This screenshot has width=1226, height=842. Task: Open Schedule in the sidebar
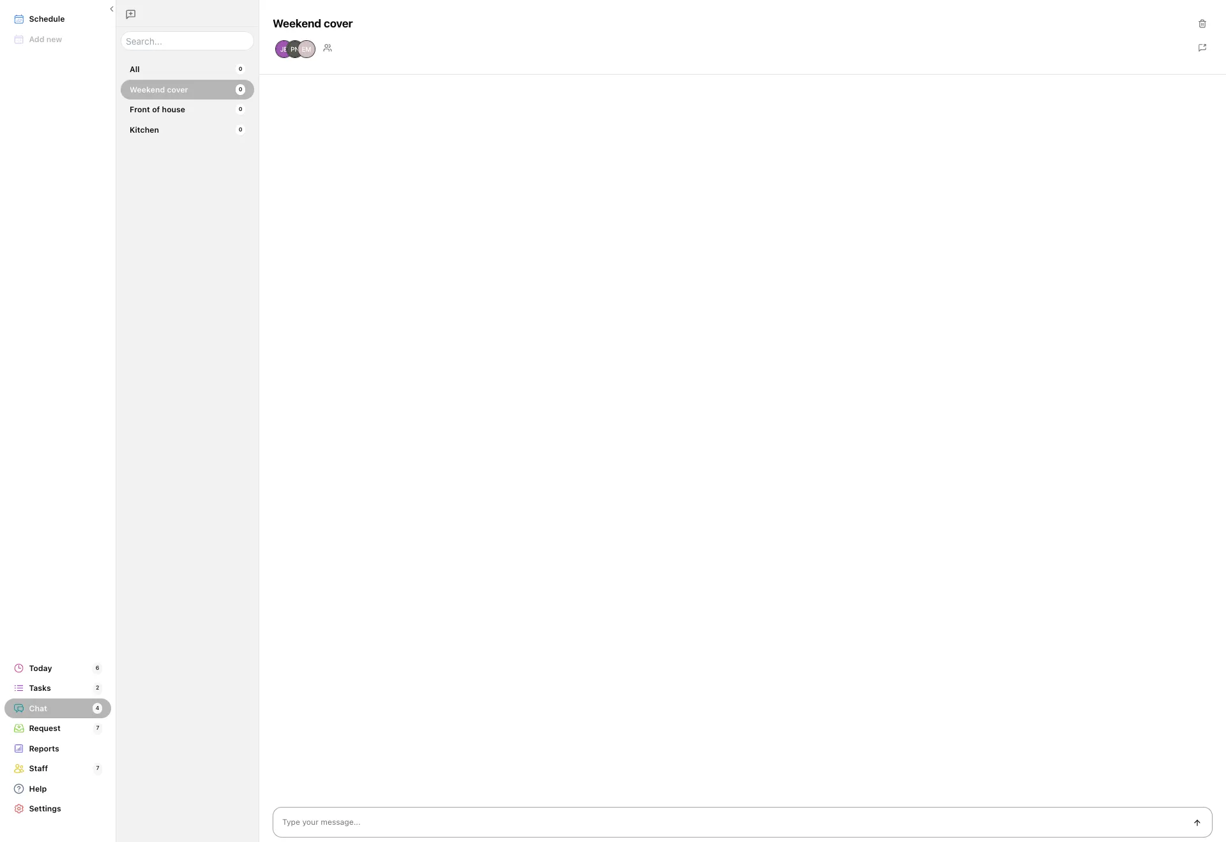click(x=57, y=19)
